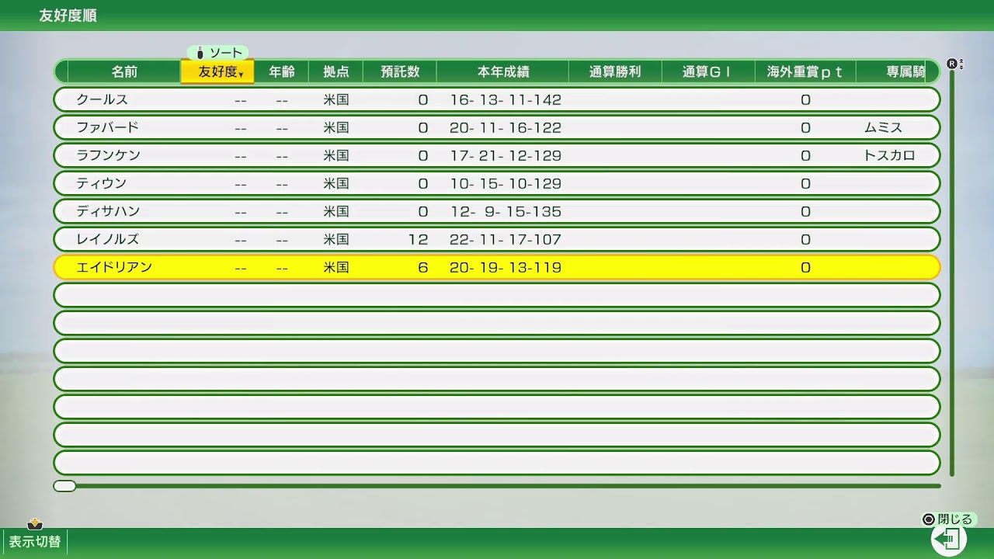This screenshot has width=994, height=559.
Task: Sort trainers by the 年齢 column
Action: [280, 71]
